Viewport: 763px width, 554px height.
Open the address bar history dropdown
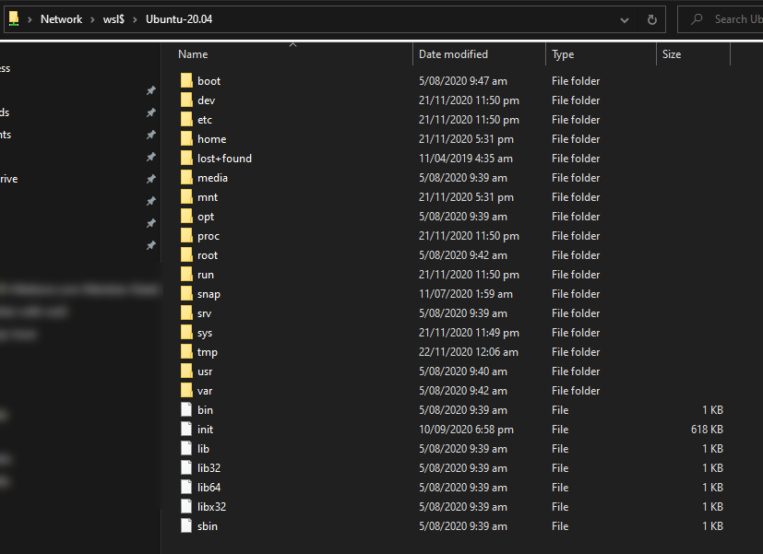(x=625, y=20)
